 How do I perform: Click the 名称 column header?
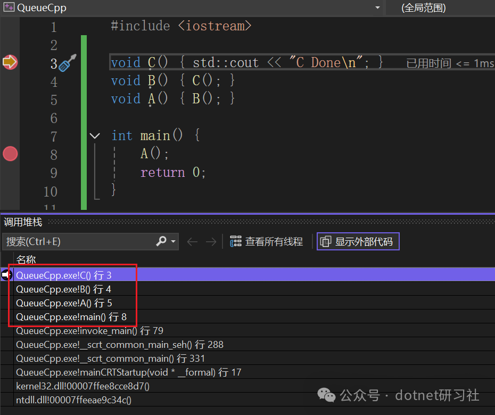coord(26,259)
